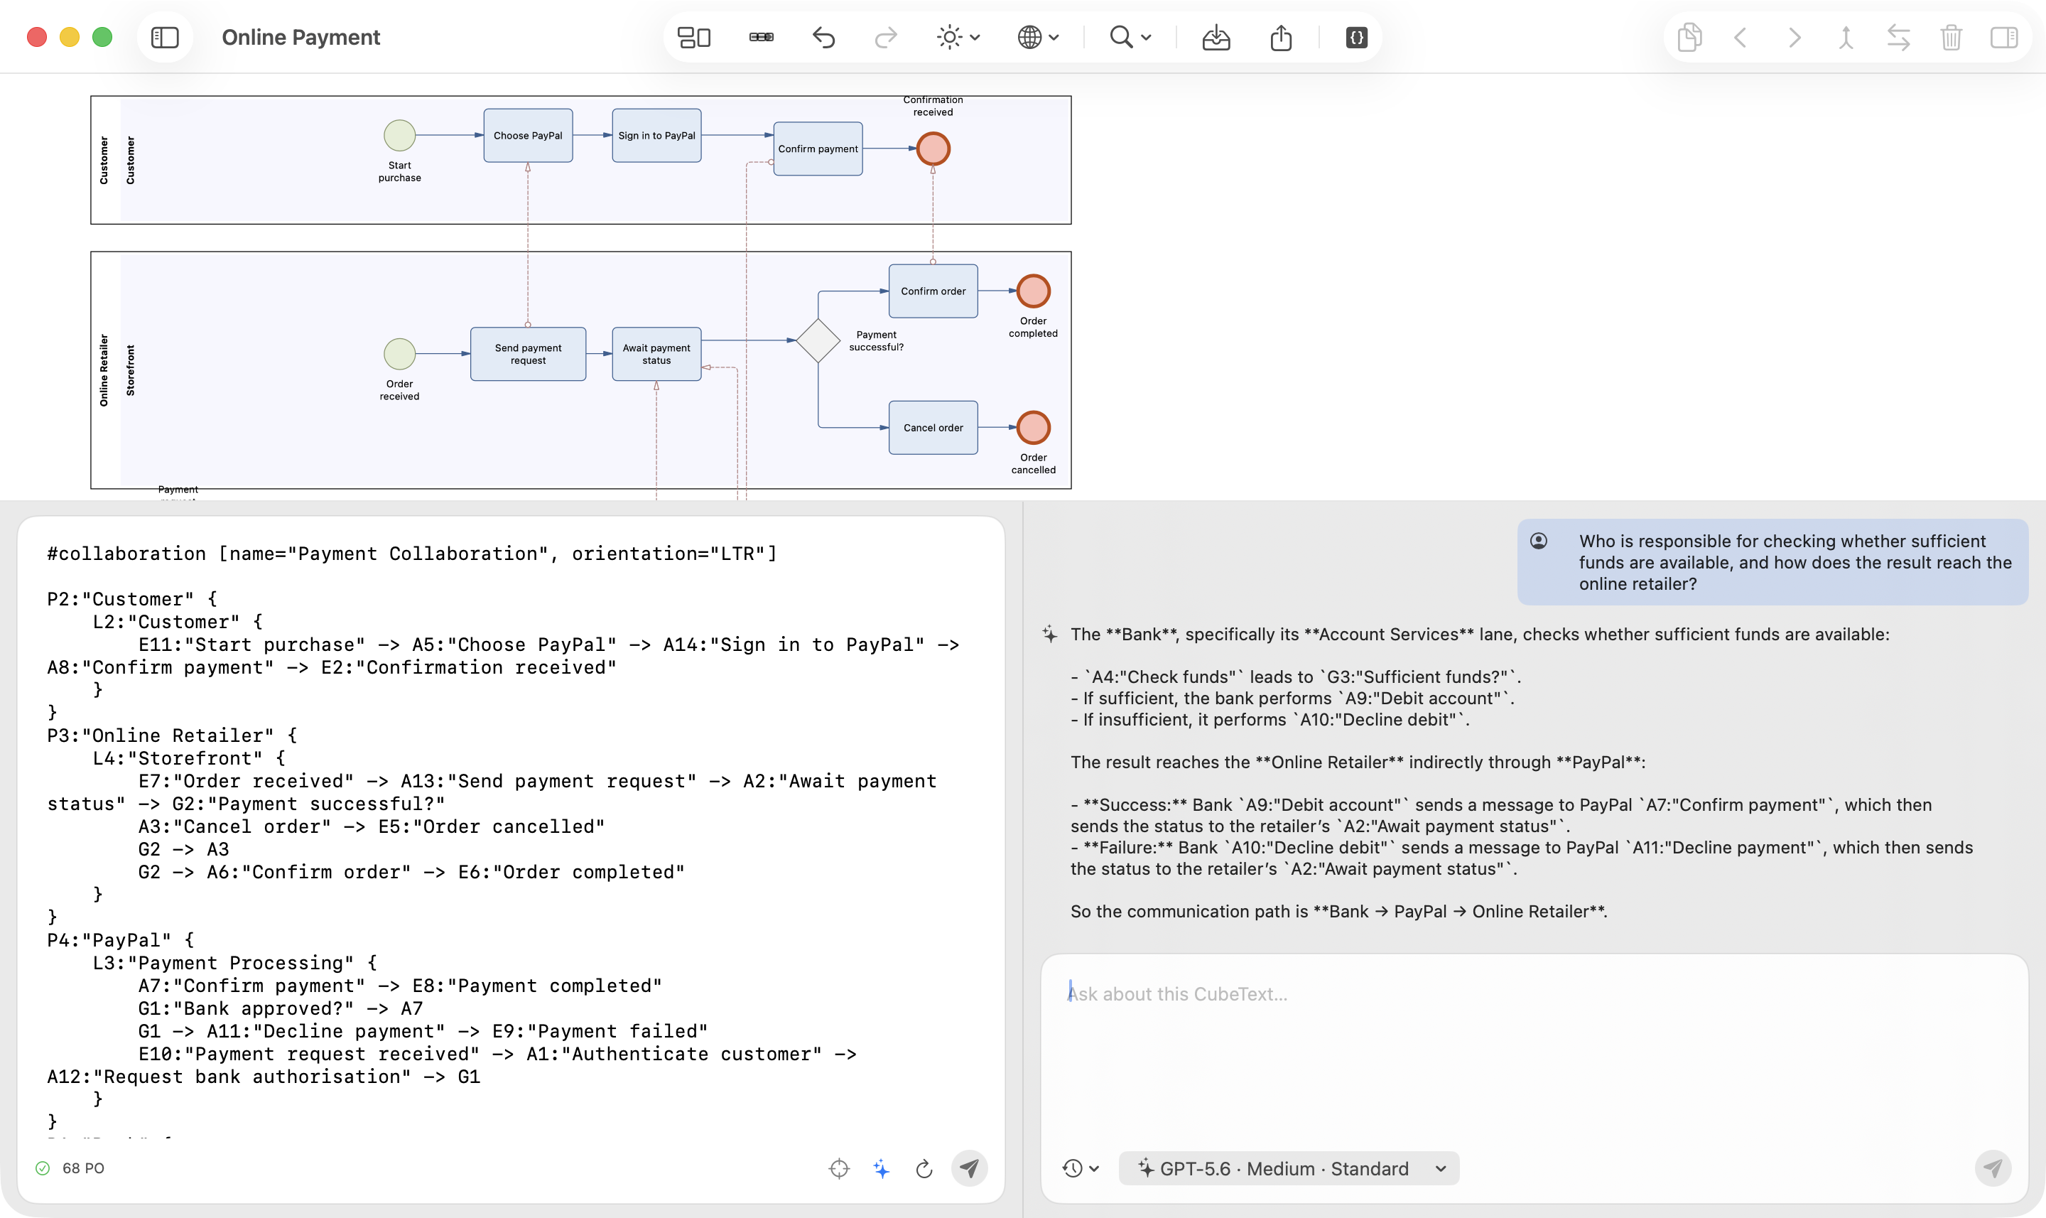The image size is (2046, 1218).
Task: Click the macOS yellow minimize window button
Action: coord(70,38)
